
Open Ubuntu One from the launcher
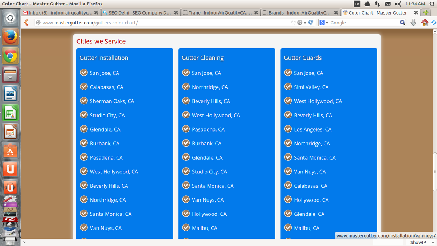click(10, 169)
